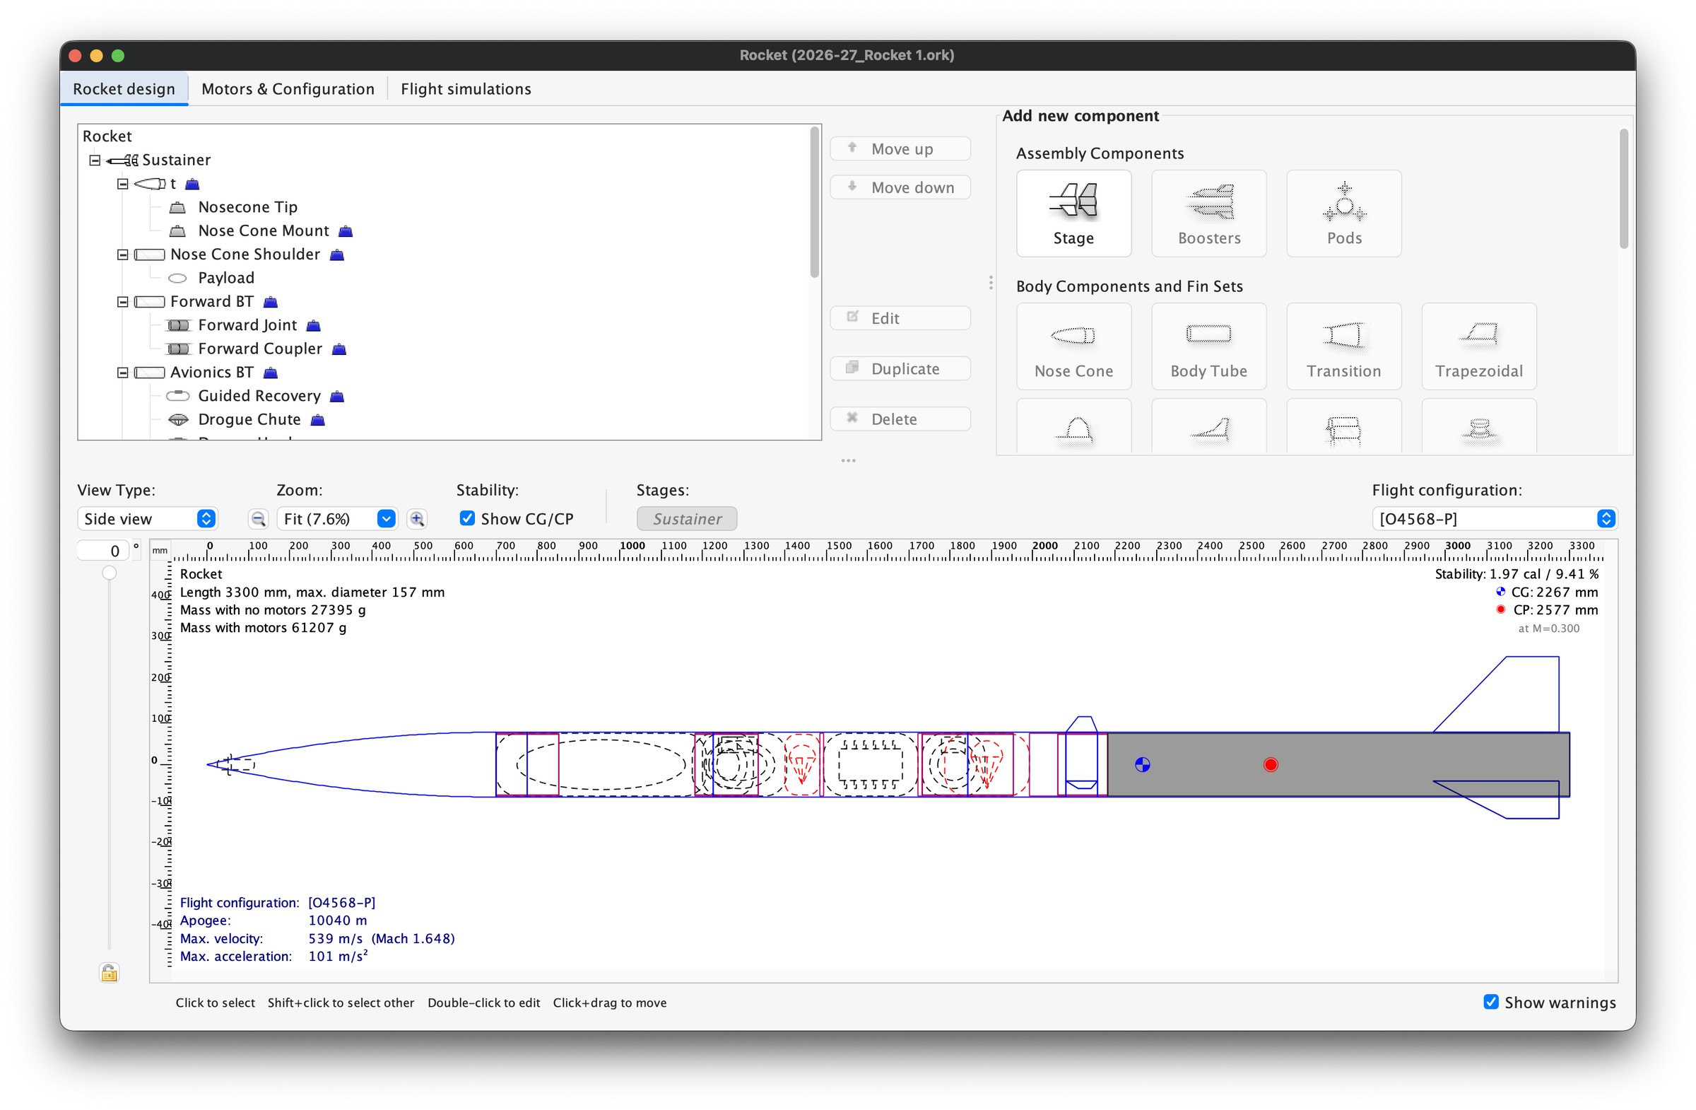Click the Boosters component icon
The height and width of the screenshot is (1110, 1696).
pos(1208,212)
